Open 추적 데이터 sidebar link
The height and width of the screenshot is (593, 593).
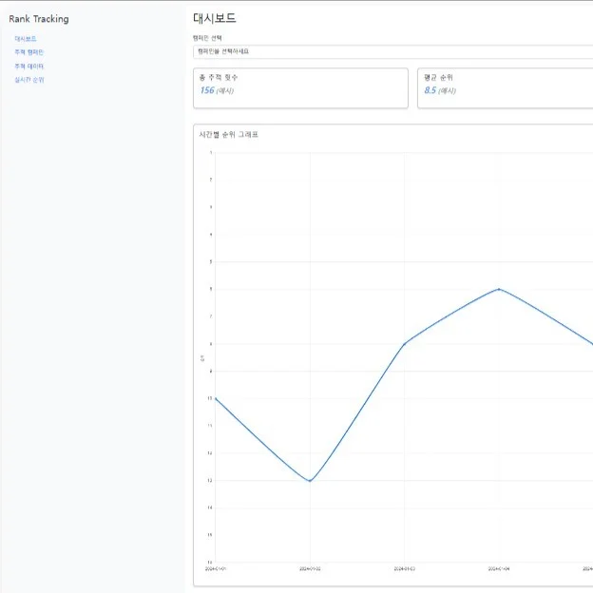pos(29,67)
